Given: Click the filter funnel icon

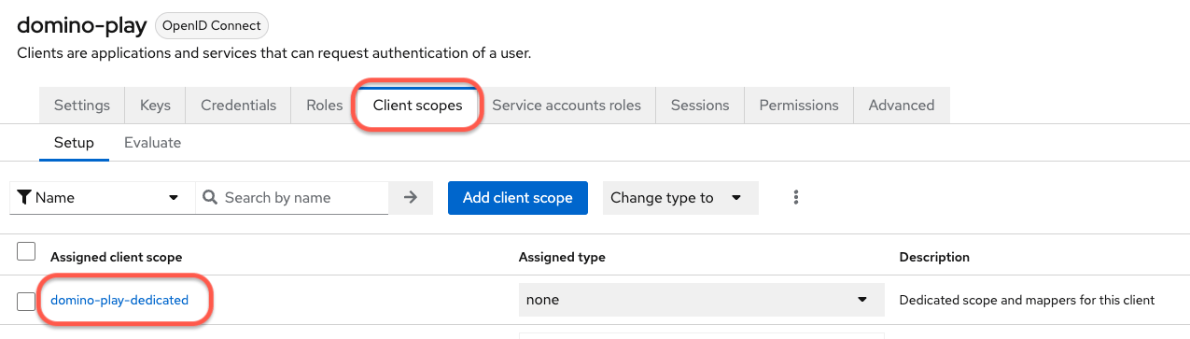Looking at the screenshot, I should pos(25,198).
